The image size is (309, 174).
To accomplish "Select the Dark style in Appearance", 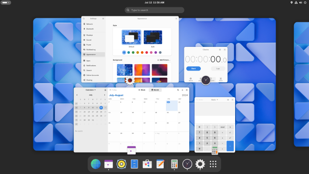I will coord(153,37).
